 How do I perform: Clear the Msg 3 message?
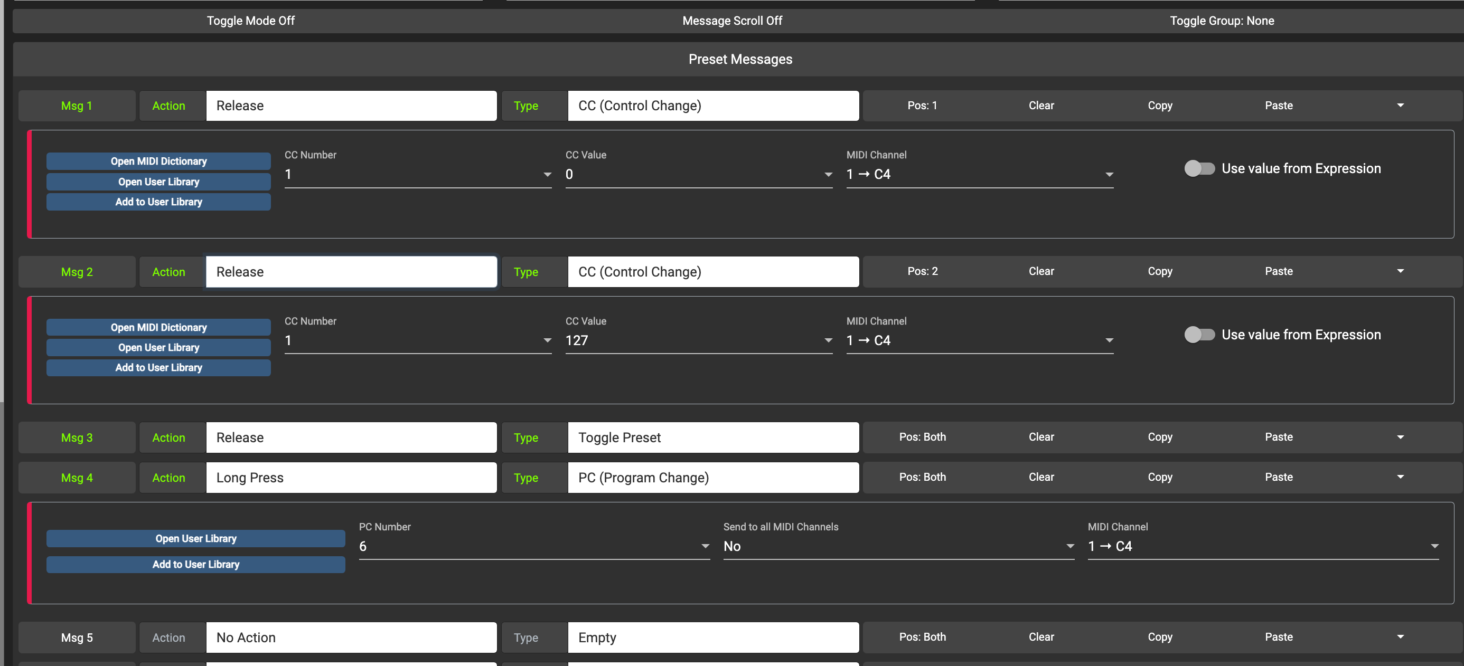click(1040, 437)
